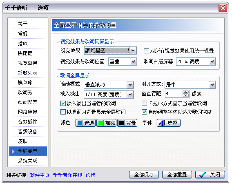Viewport: 232px width, 185px height.
Task: Click the green checkmark 关闭 button
Action: click(x=210, y=175)
